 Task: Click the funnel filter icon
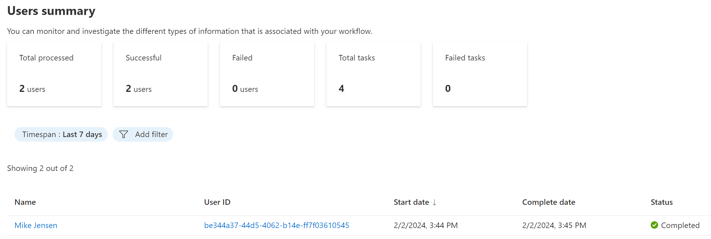point(124,134)
